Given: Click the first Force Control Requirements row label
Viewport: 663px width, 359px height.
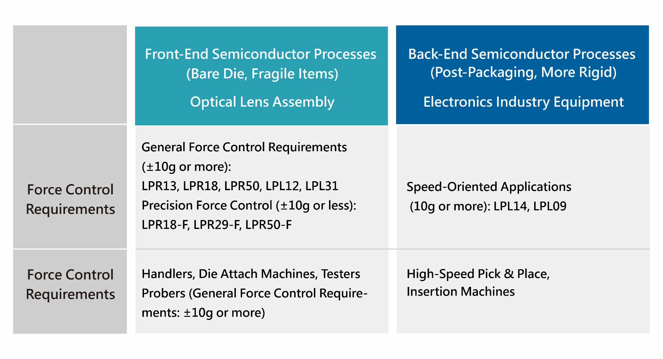Looking at the screenshot, I should pos(70,199).
